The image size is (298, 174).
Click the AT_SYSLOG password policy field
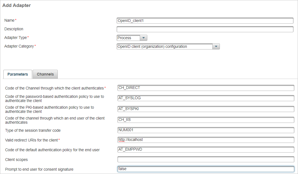pyautogui.click(x=206, y=98)
